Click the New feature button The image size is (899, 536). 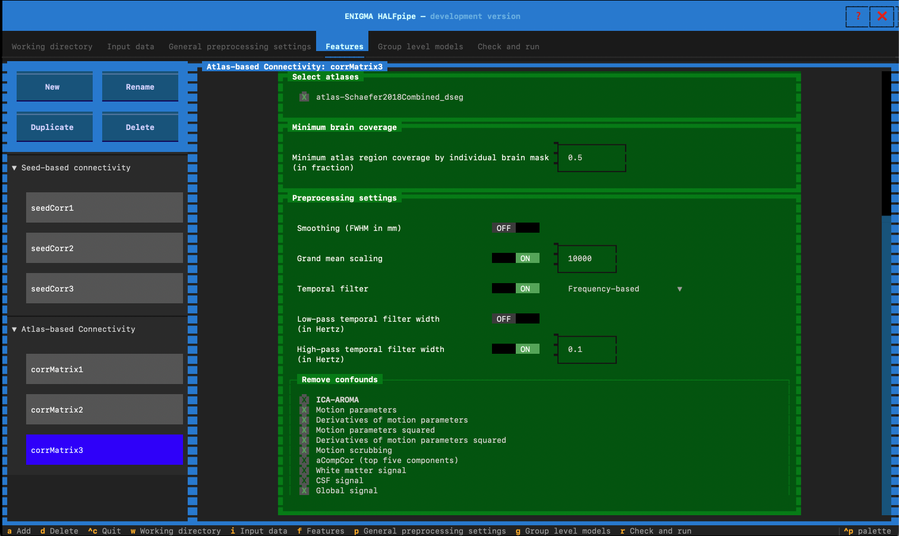pos(55,87)
